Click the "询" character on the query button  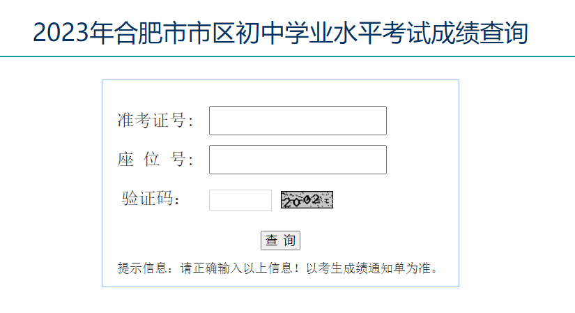(289, 241)
